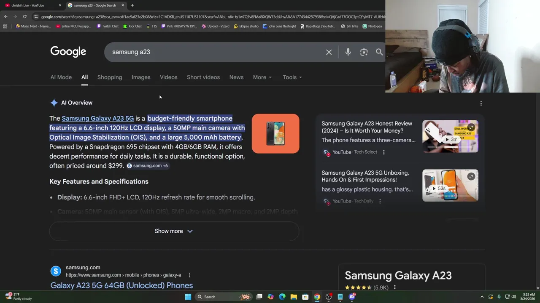Viewport: 540px width, 303px height.
Task: Click the page vertical scrollbar down arrow
Action: click(x=537, y=288)
